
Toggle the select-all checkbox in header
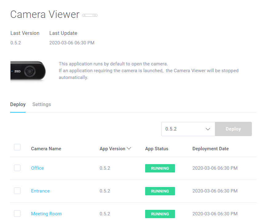pyautogui.click(x=17, y=147)
